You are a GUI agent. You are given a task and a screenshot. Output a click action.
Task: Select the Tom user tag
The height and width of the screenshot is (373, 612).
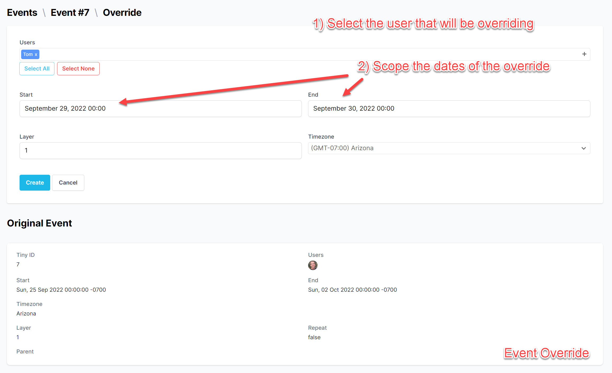click(28, 54)
